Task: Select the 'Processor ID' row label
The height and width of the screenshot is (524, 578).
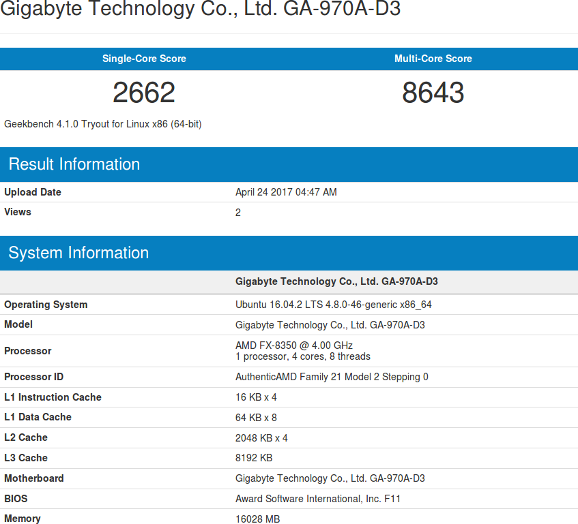Action: [x=34, y=377]
